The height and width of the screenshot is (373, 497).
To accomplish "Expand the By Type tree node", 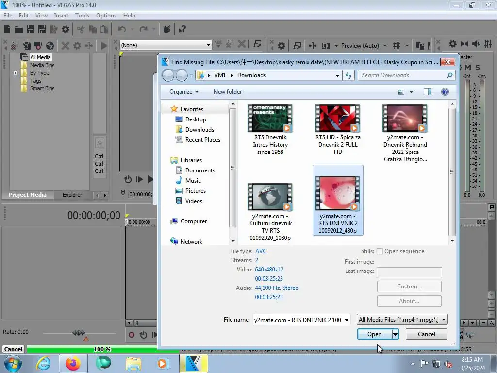I will pos(15,73).
